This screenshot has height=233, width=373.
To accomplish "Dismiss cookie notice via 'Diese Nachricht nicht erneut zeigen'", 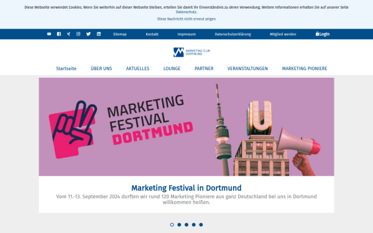I will tap(186, 19).
